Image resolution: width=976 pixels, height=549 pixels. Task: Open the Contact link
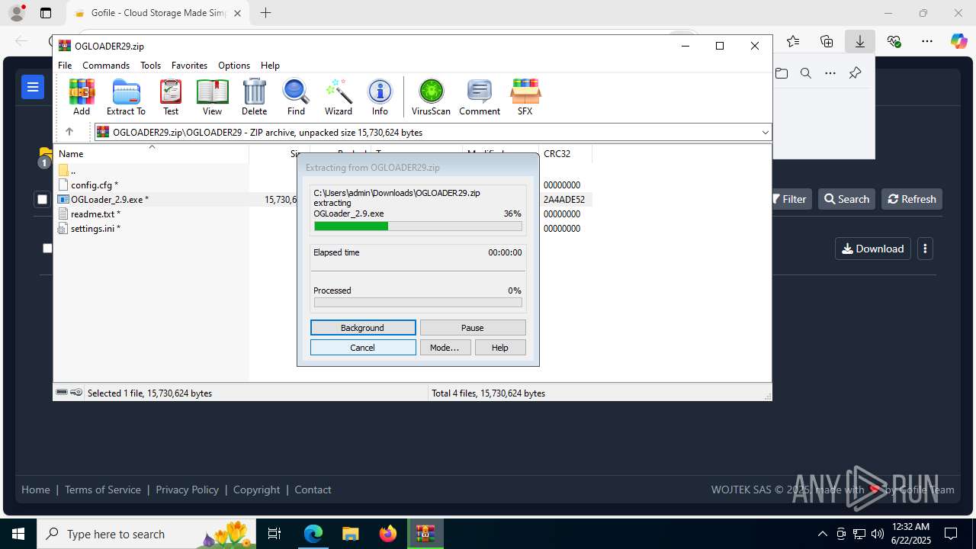[313, 490]
